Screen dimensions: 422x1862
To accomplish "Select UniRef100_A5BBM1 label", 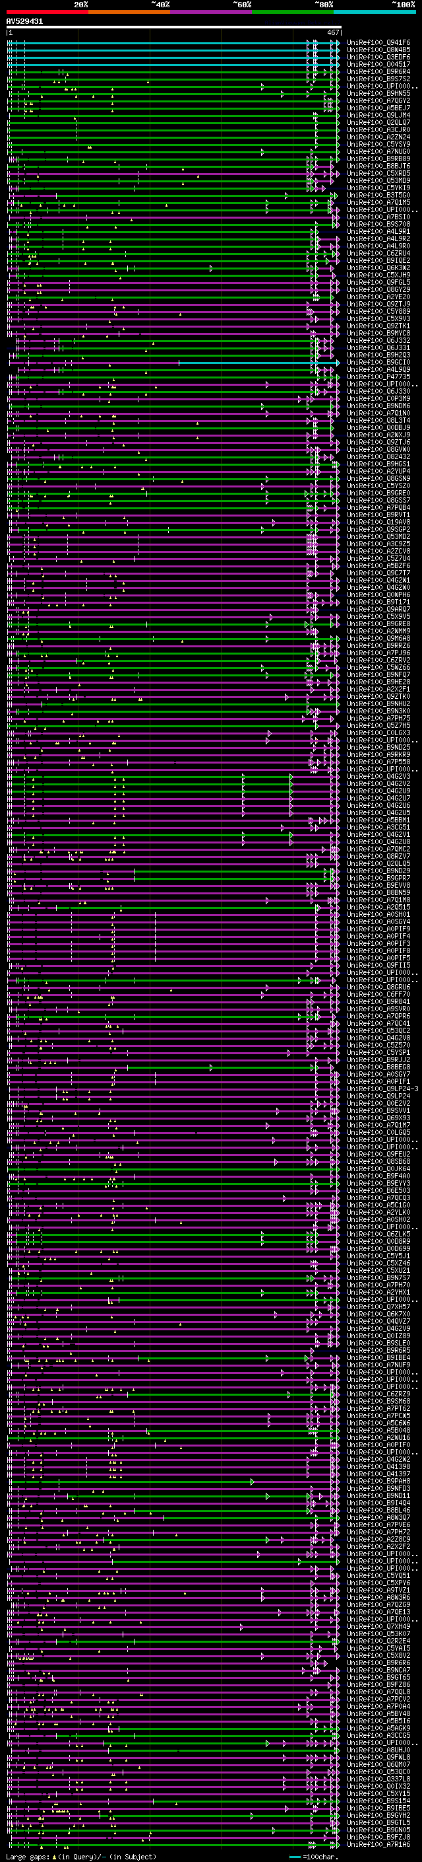I will click(378, 820).
